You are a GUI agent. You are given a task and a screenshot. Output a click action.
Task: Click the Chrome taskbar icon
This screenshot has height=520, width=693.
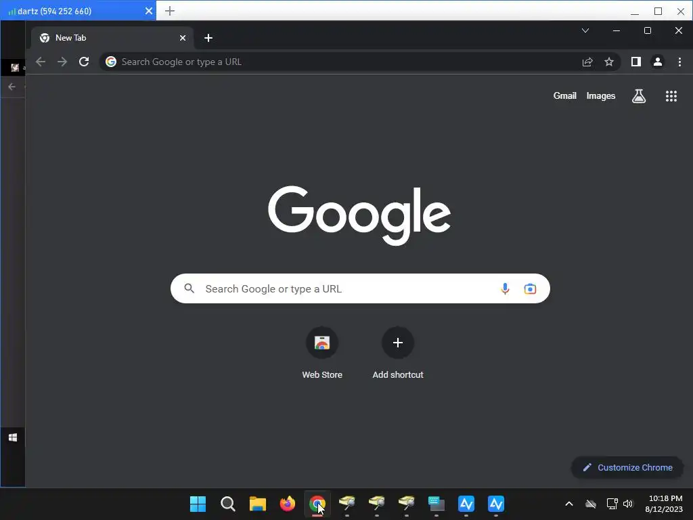point(317,504)
